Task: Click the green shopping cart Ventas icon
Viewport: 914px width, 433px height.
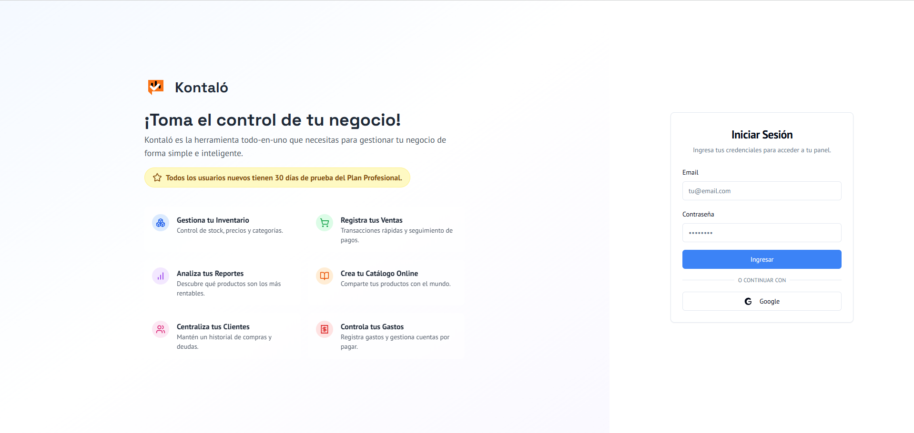Action: pos(324,223)
